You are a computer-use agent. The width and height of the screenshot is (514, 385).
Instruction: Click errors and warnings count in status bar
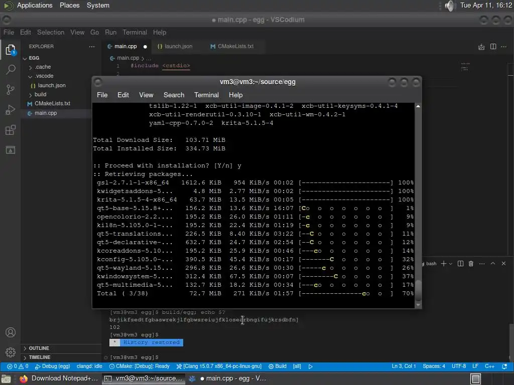18,366
